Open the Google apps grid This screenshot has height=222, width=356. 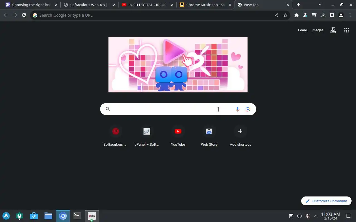(347, 30)
